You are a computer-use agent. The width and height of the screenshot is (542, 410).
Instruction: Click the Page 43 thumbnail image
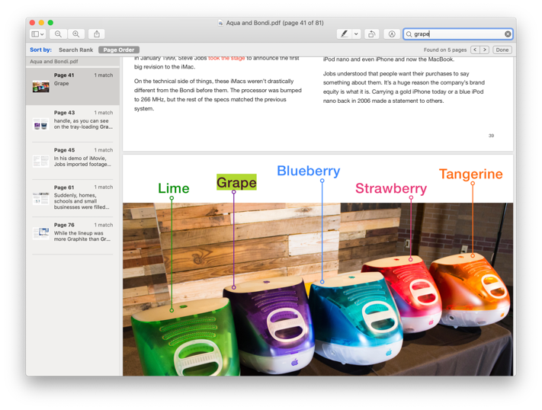pyautogui.click(x=41, y=123)
